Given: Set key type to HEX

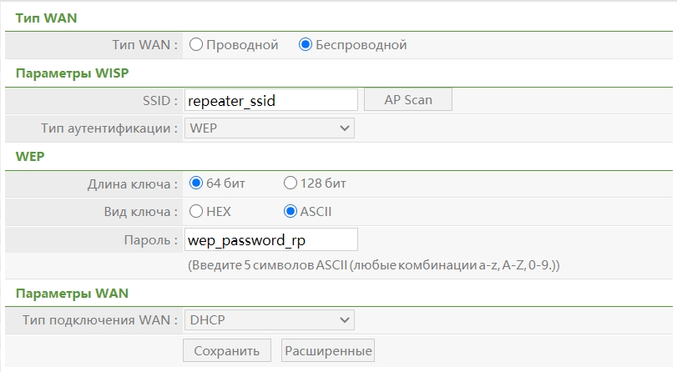Looking at the screenshot, I should pyautogui.click(x=196, y=212).
